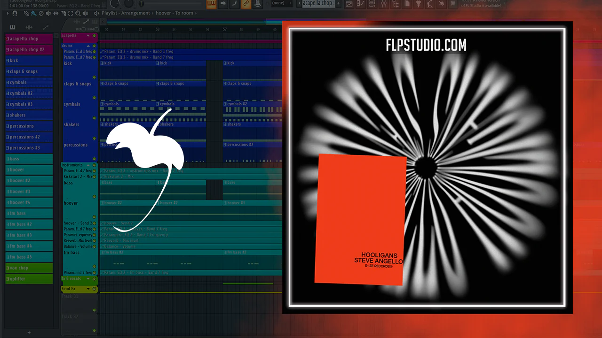Screen dimensions: 602x338
Task: Click the plus icon beside acapella chop selector
Action: pyautogui.click(x=339, y=4)
